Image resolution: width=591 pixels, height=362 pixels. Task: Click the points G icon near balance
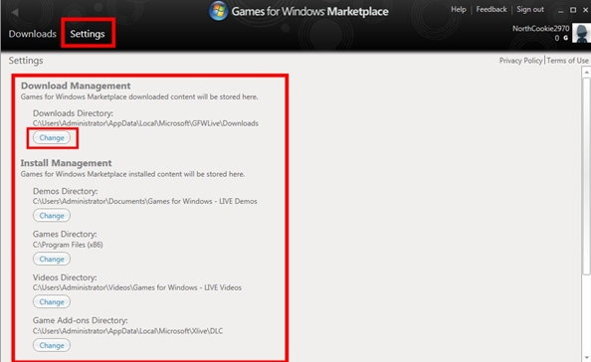565,38
